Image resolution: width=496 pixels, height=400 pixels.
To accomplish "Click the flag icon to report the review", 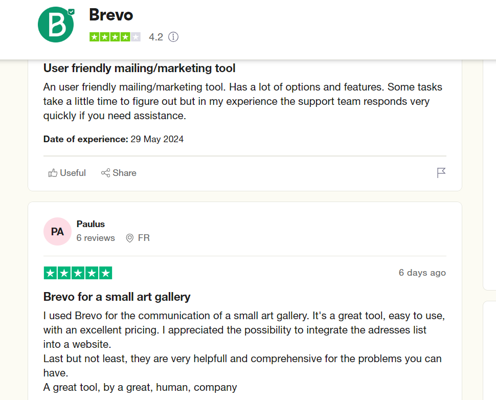I will tap(441, 173).
